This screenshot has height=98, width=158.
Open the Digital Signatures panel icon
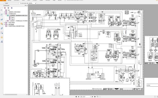tap(2, 33)
